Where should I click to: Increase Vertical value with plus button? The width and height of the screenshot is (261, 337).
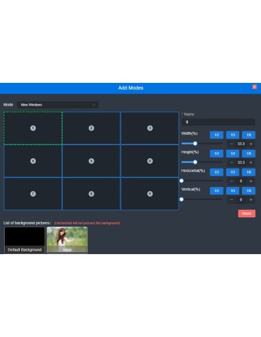pos(251,199)
